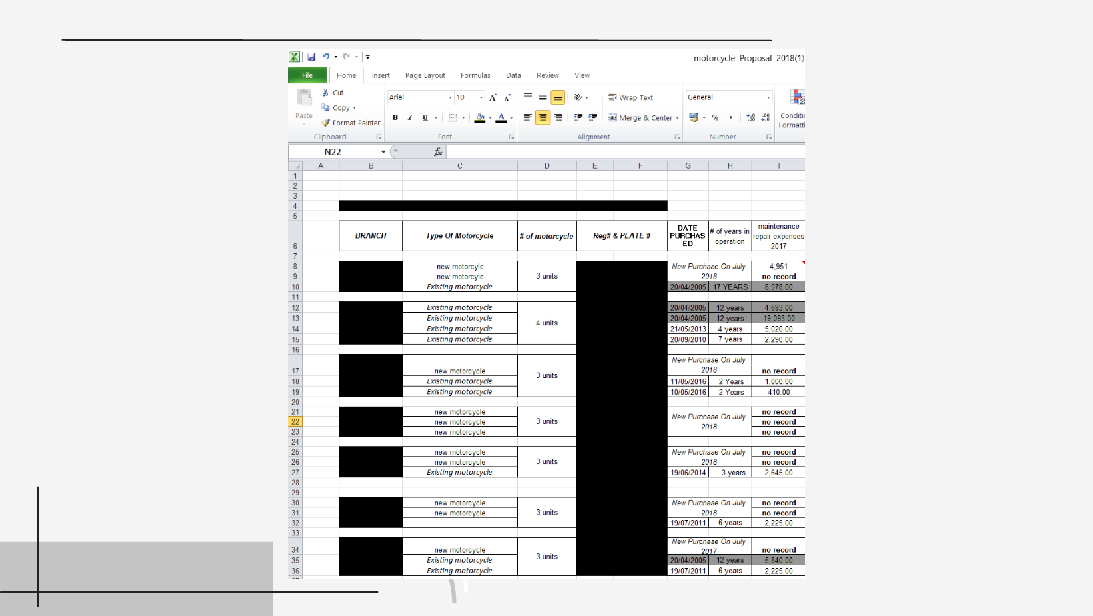Expand Merge & Center options arrow

click(678, 118)
